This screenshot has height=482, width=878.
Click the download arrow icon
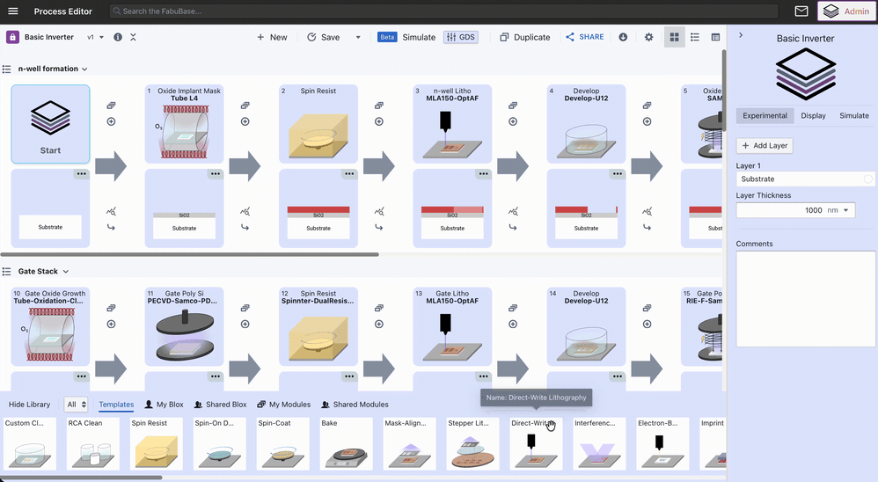pyautogui.click(x=623, y=37)
